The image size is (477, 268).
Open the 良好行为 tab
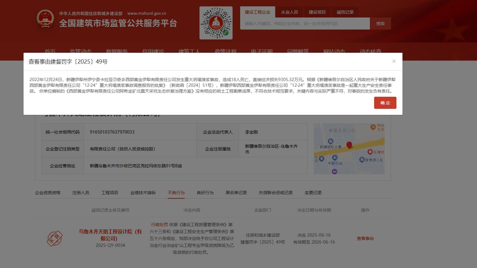(x=205, y=193)
